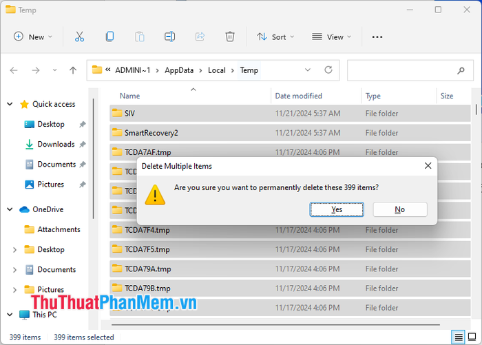Click '399 items selected' in status bar
Image resolution: width=482 pixels, height=345 pixels.
click(x=84, y=337)
